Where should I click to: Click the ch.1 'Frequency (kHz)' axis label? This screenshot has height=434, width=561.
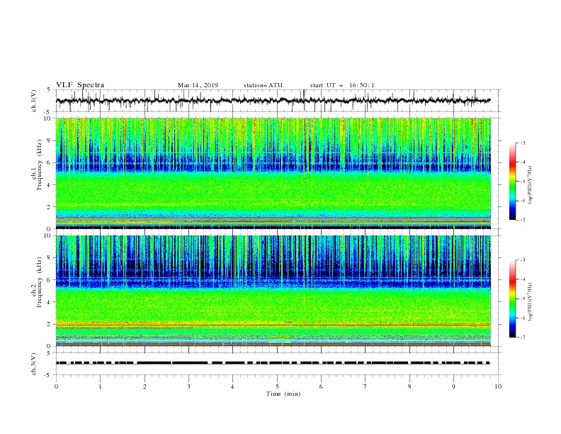pos(40,165)
